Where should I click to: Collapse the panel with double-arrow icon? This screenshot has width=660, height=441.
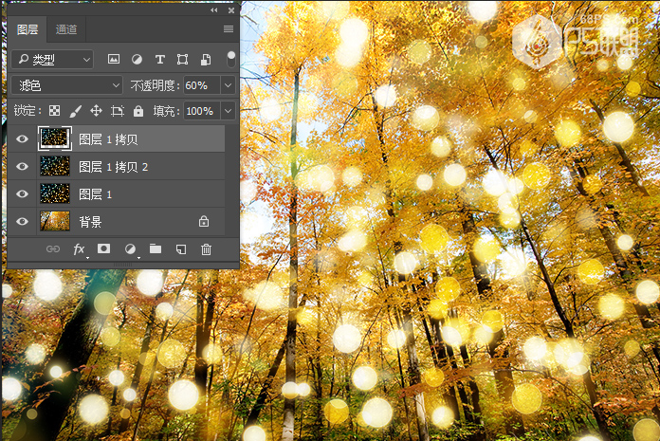[214, 10]
